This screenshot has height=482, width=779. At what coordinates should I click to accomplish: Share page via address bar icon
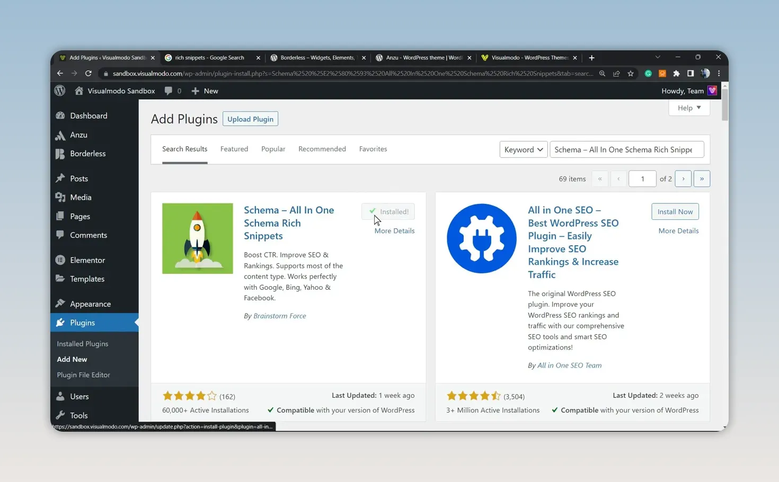coord(616,74)
